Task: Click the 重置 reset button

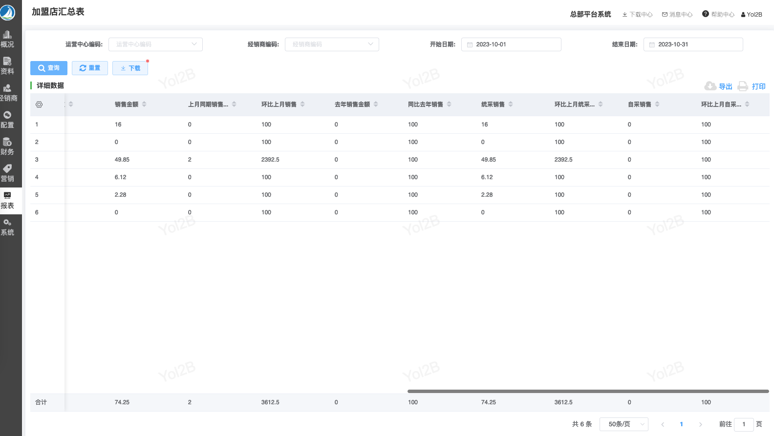Action: (x=90, y=68)
